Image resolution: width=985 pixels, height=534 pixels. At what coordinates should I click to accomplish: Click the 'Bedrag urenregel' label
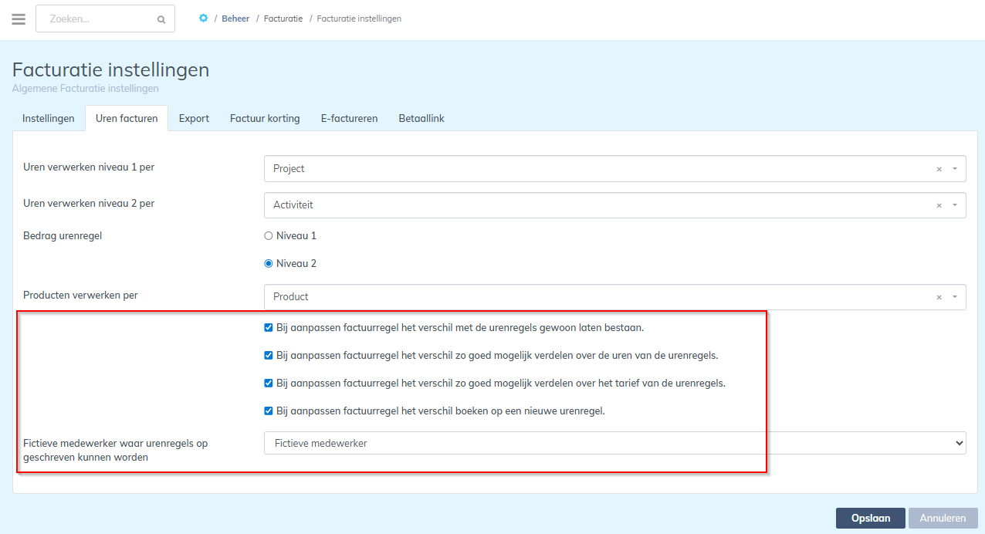click(x=63, y=235)
